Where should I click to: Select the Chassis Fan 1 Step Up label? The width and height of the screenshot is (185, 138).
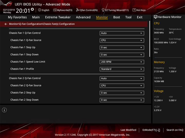tap(23, 48)
